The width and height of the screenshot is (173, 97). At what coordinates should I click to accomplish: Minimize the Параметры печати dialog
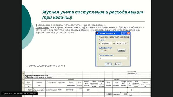tap(122, 33)
